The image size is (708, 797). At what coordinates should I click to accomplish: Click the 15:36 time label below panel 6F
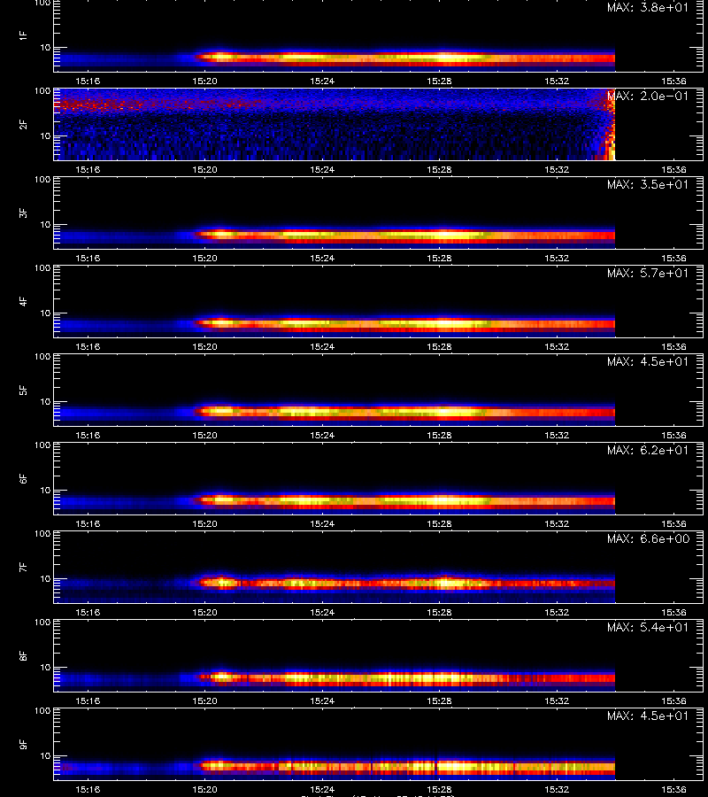(x=674, y=523)
